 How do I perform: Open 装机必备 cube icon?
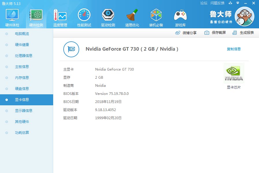coord(156,15)
